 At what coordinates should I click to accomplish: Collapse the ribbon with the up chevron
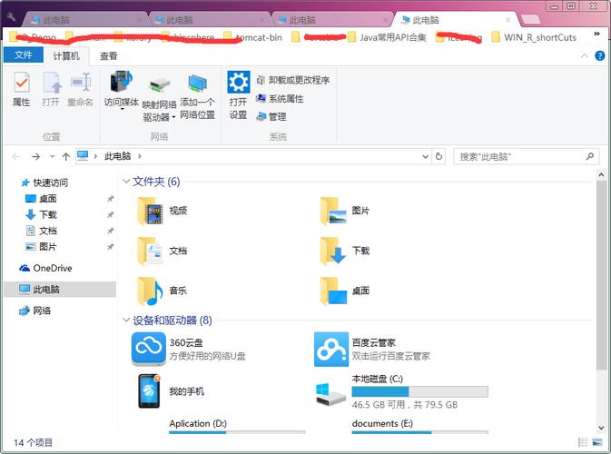585,56
